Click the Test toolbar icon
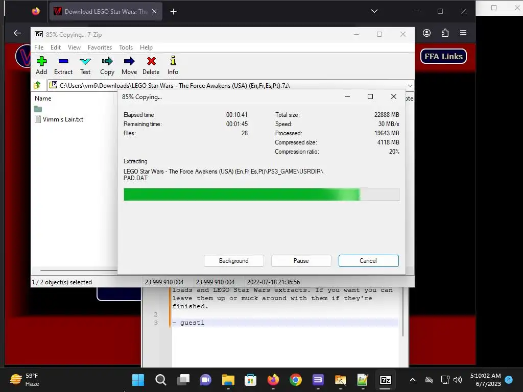523x392 pixels. pyautogui.click(x=85, y=65)
